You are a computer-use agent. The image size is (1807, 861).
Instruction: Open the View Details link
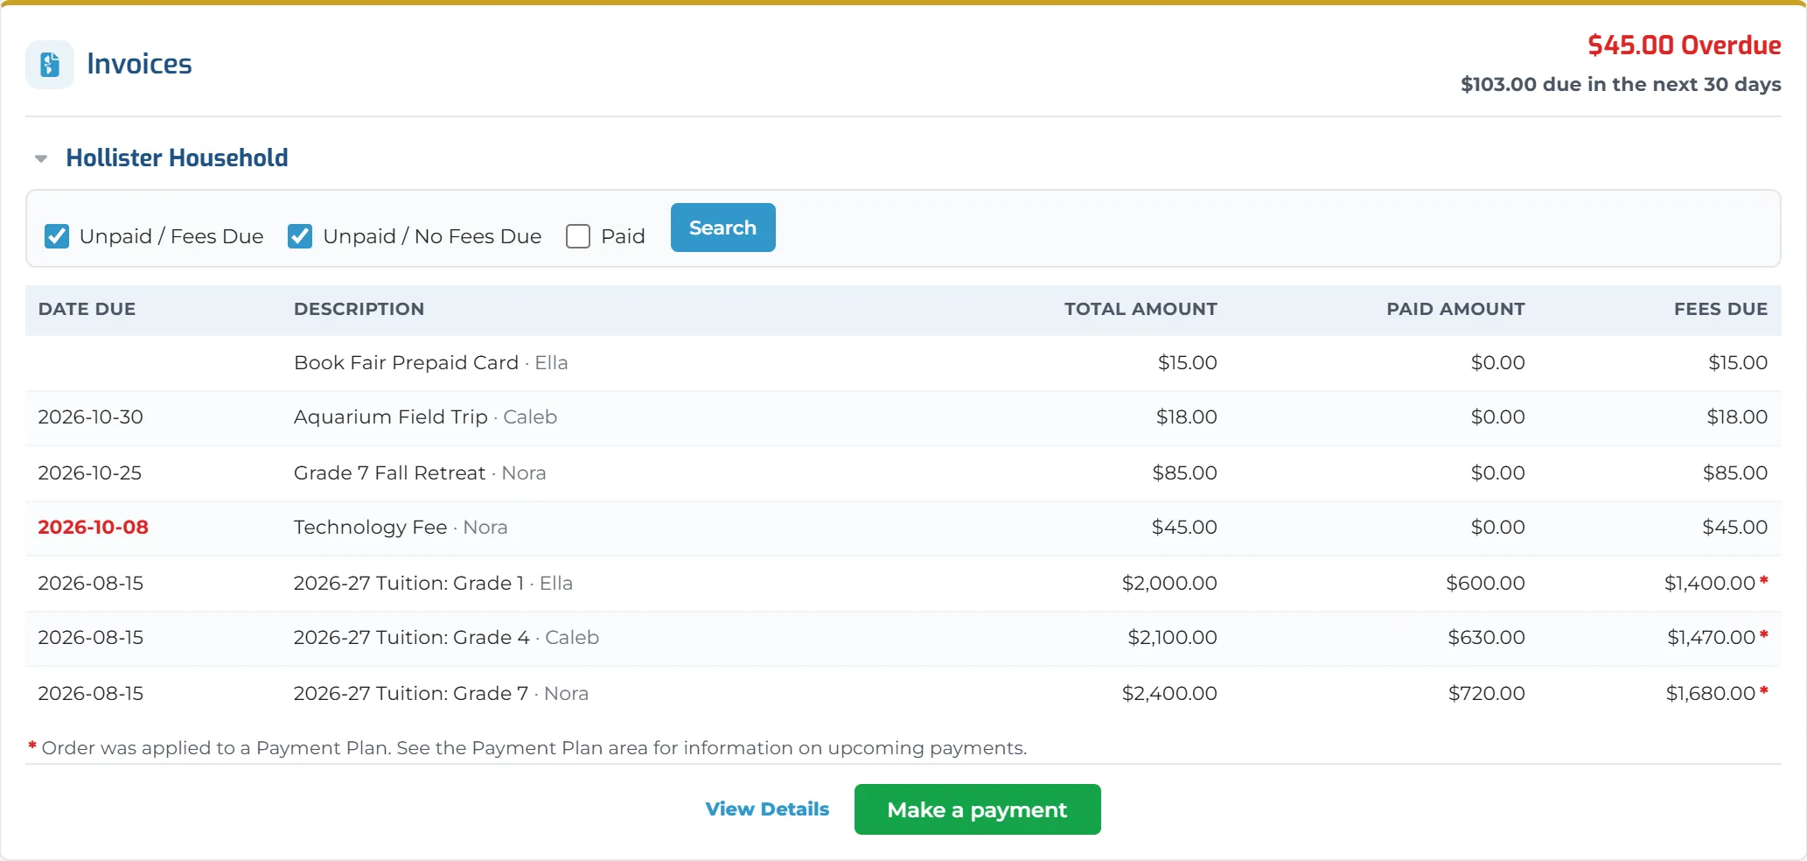pos(767,809)
